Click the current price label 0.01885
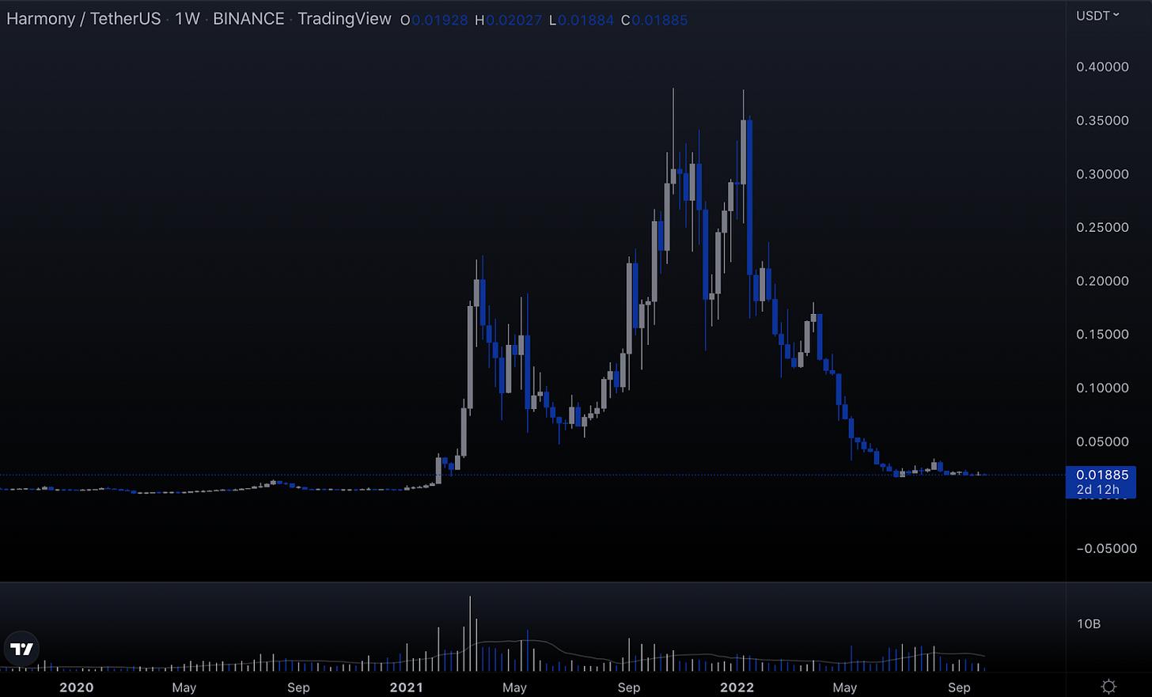 coord(1102,475)
